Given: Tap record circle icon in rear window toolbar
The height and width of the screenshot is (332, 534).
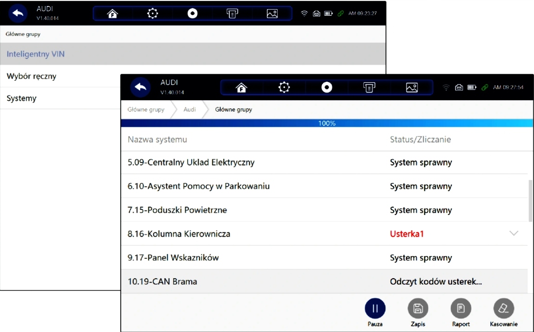Looking at the screenshot, I should point(192,13).
